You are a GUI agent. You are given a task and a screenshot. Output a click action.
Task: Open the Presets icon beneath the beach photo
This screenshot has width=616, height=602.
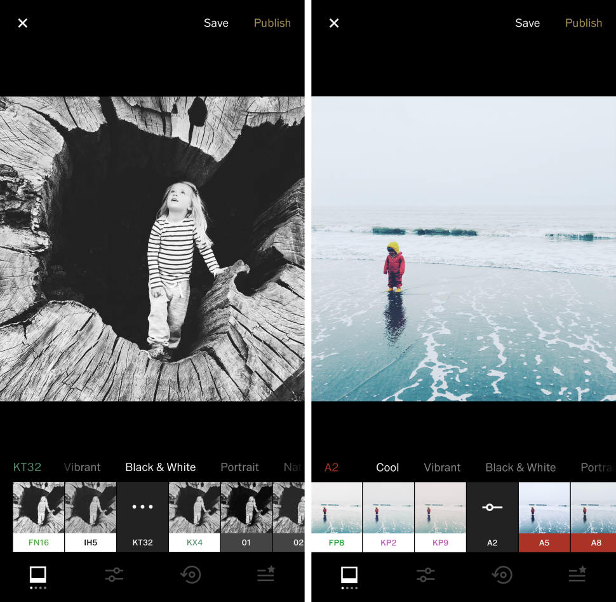coord(348,575)
